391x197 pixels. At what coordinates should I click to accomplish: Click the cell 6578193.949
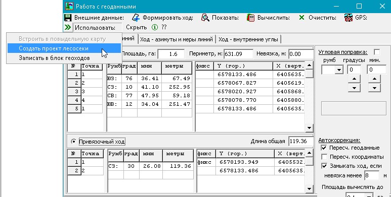245,162
